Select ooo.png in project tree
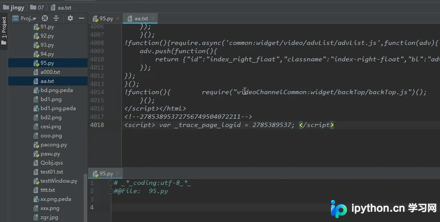The width and height of the screenshot is (440, 222). (x=51, y=136)
